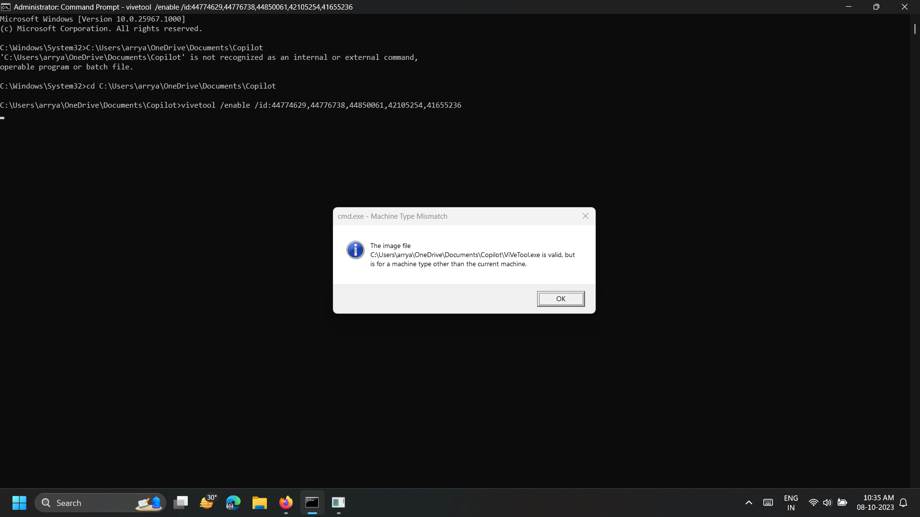This screenshot has width=920, height=517.
Task: Click the touch keyboard tray icon
Action: point(768,503)
